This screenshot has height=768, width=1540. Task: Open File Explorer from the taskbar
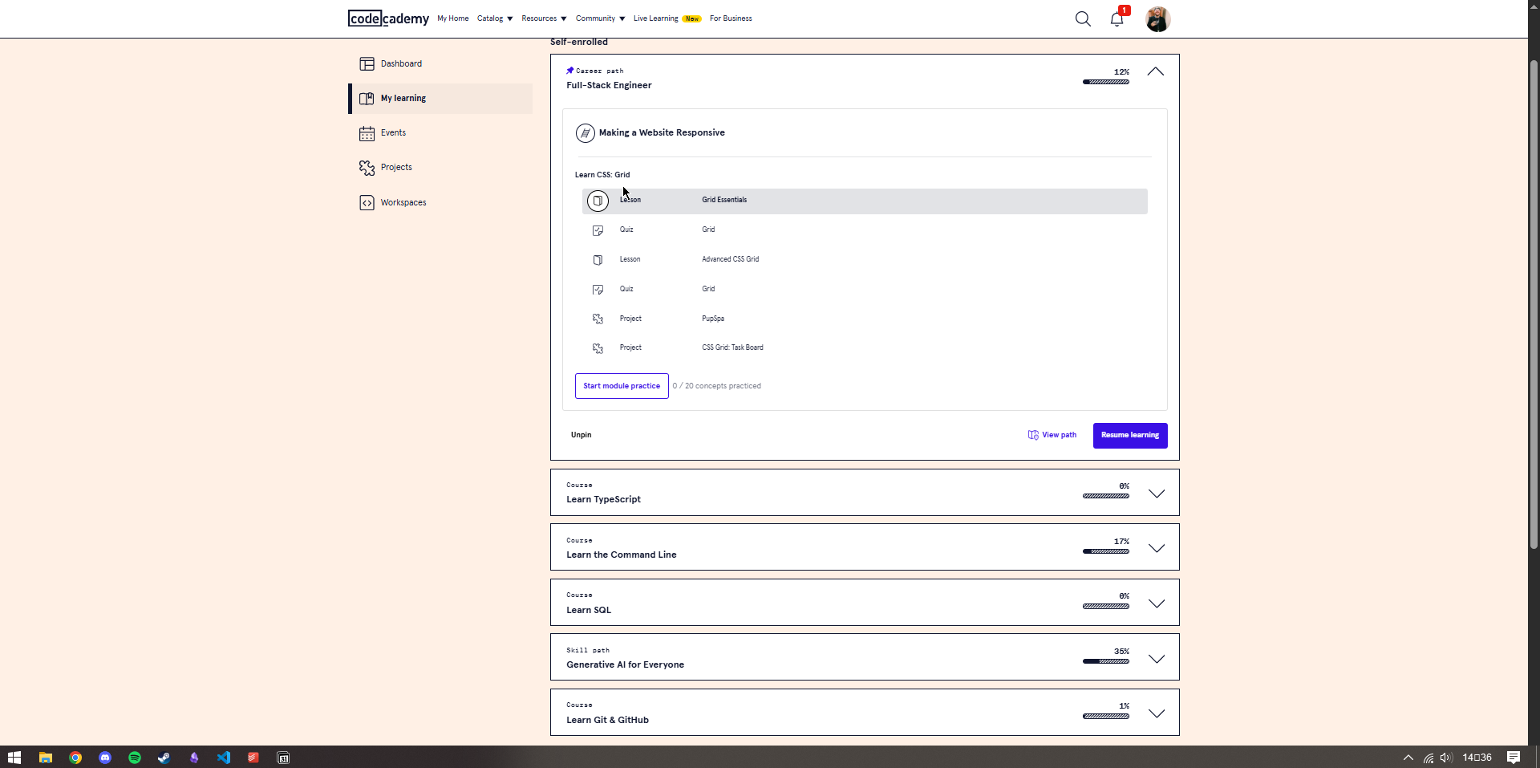[x=46, y=758]
